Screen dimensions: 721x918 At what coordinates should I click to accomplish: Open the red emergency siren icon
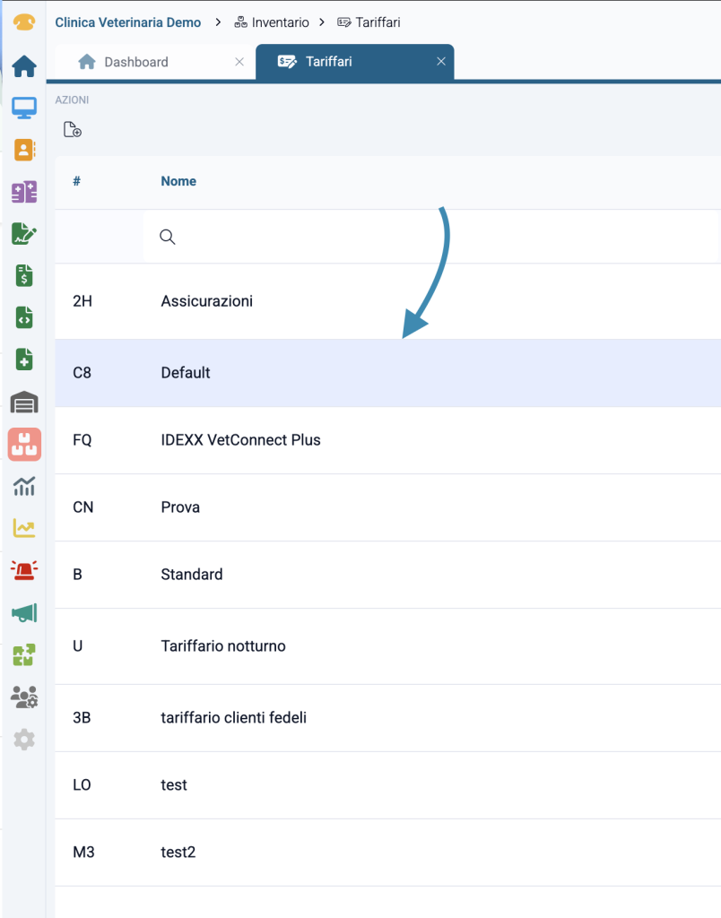click(24, 570)
